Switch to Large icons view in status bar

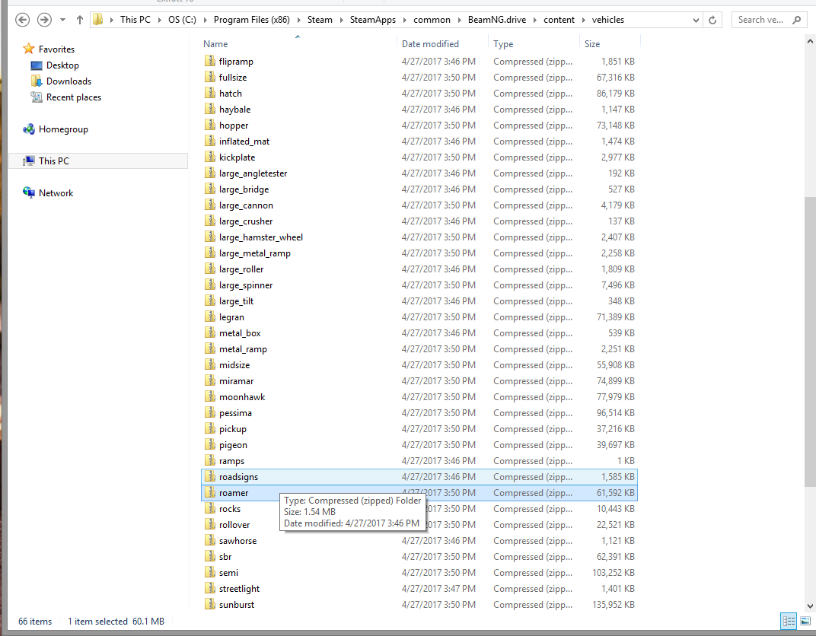[x=805, y=620]
